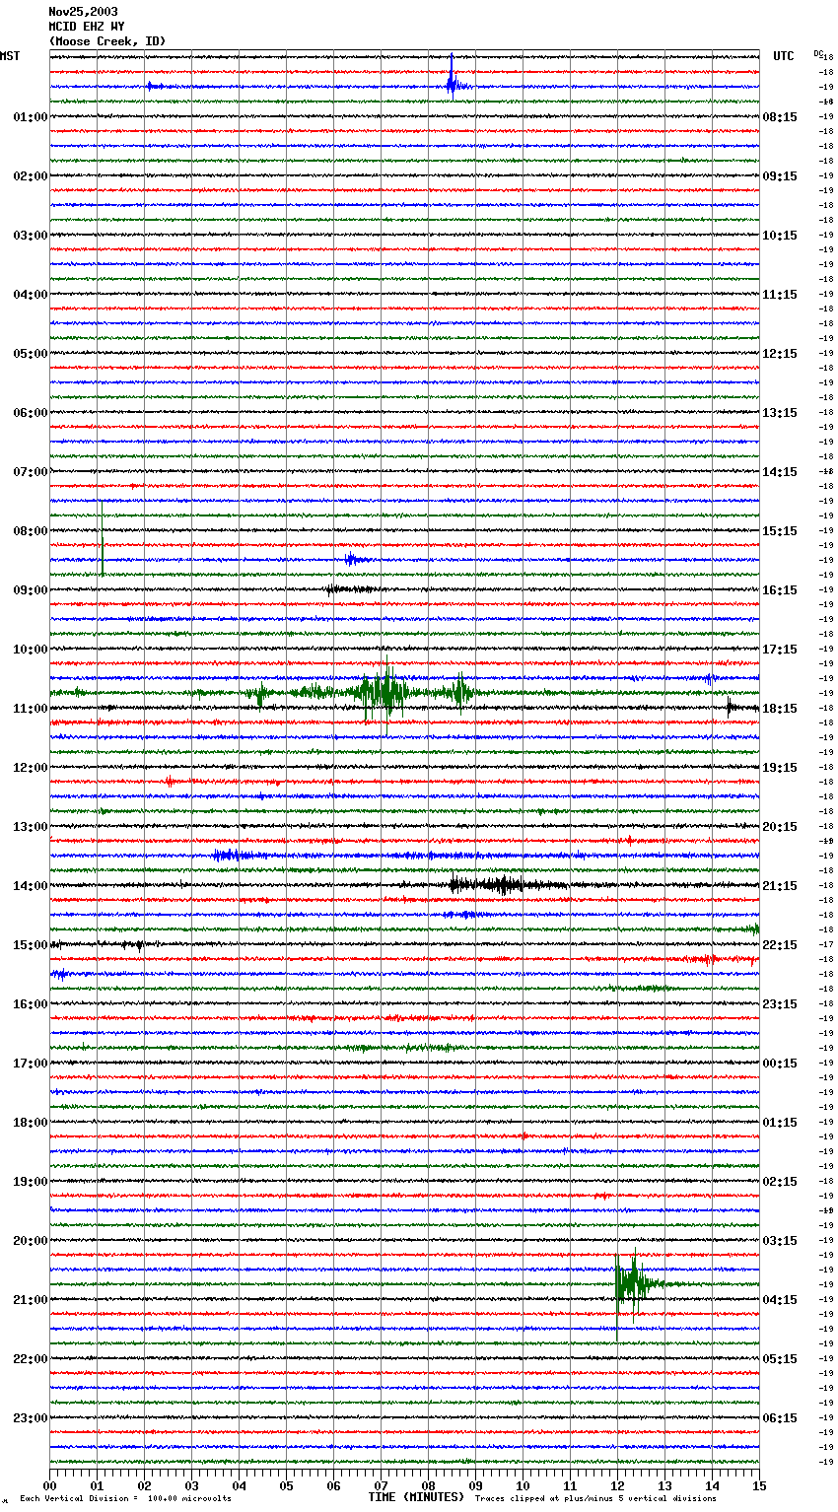Click the 10 minute tick label

click(523, 1485)
